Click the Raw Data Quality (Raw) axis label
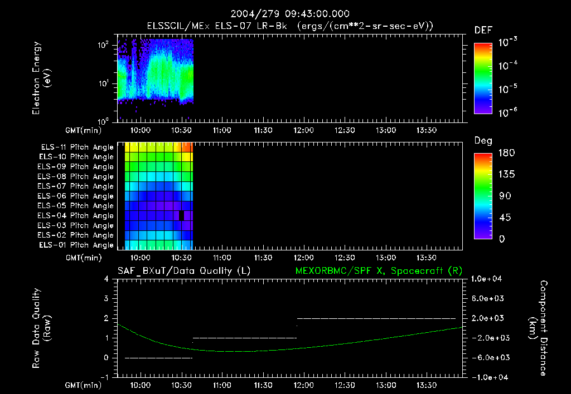This screenshot has height=394, width=571. tap(41, 328)
